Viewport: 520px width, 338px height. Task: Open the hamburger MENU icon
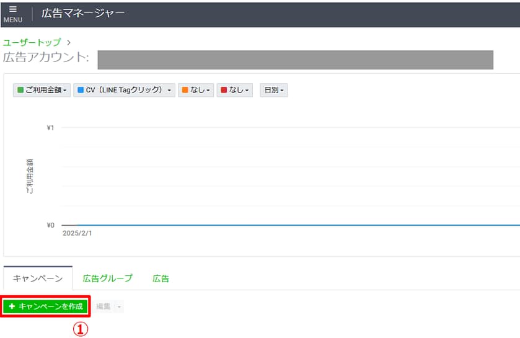12,13
